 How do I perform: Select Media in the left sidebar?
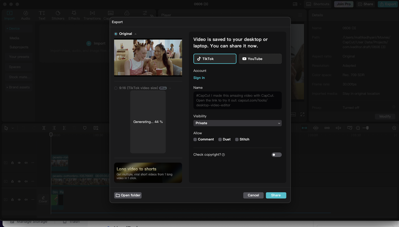(x=14, y=38)
